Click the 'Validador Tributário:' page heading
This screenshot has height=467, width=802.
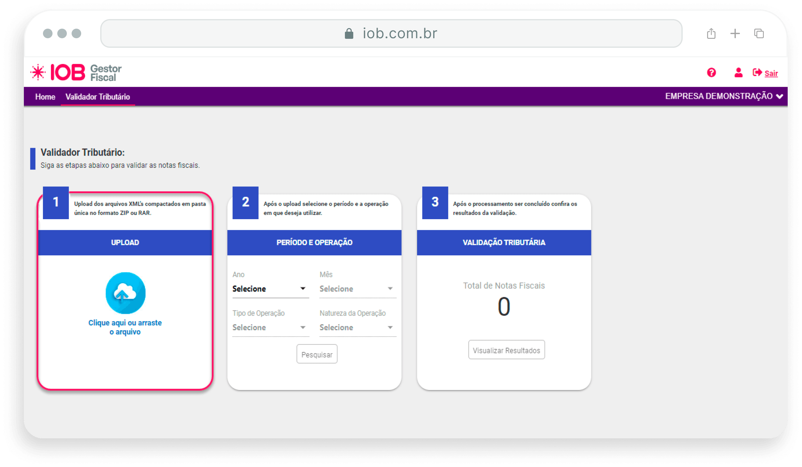coord(82,152)
